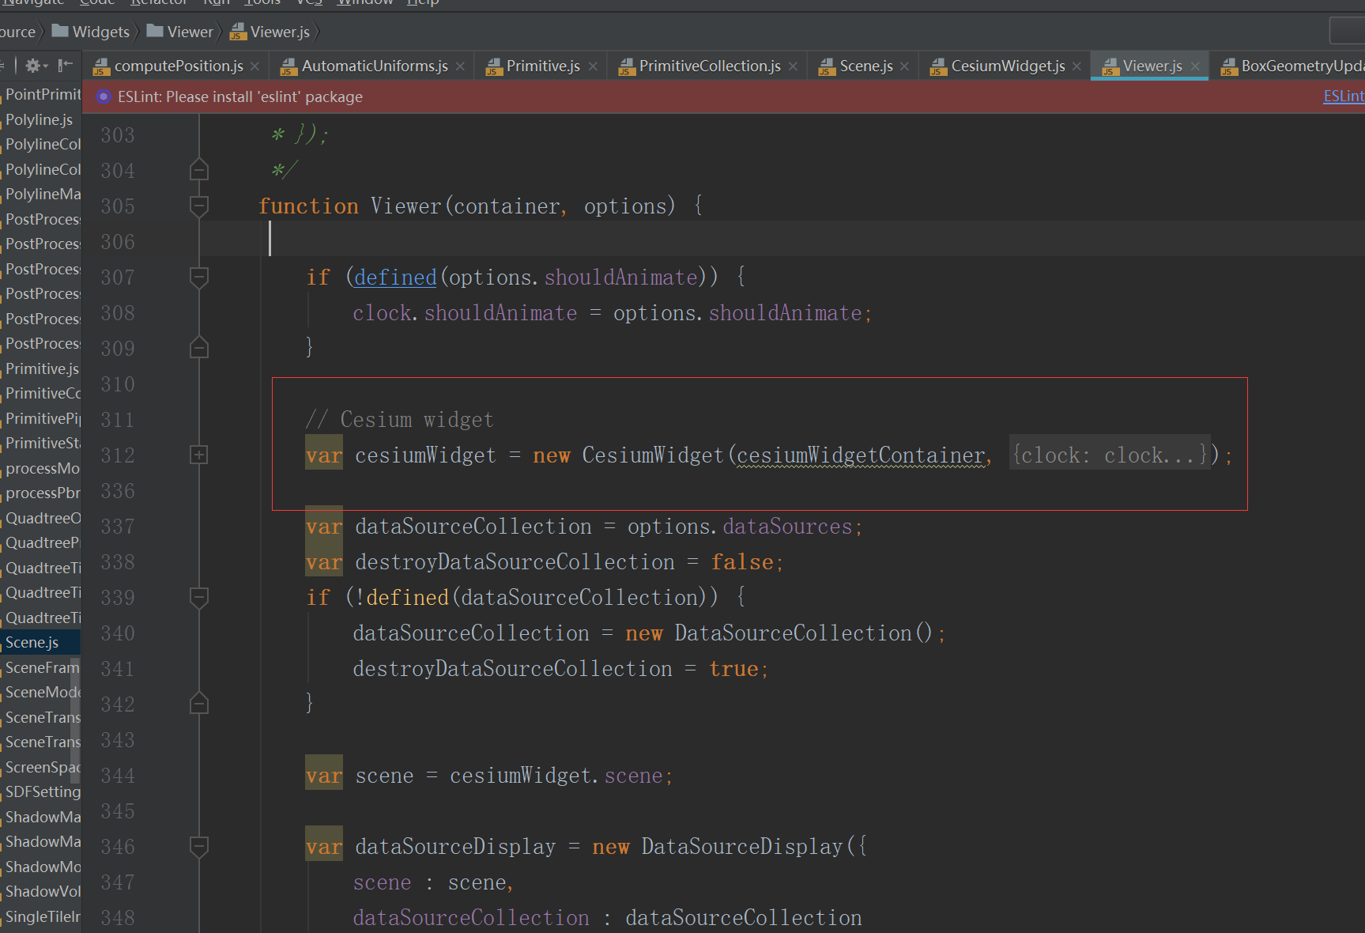Click the ESLint warning bulb icon
The height and width of the screenshot is (933, 1365).
(103, 96)
